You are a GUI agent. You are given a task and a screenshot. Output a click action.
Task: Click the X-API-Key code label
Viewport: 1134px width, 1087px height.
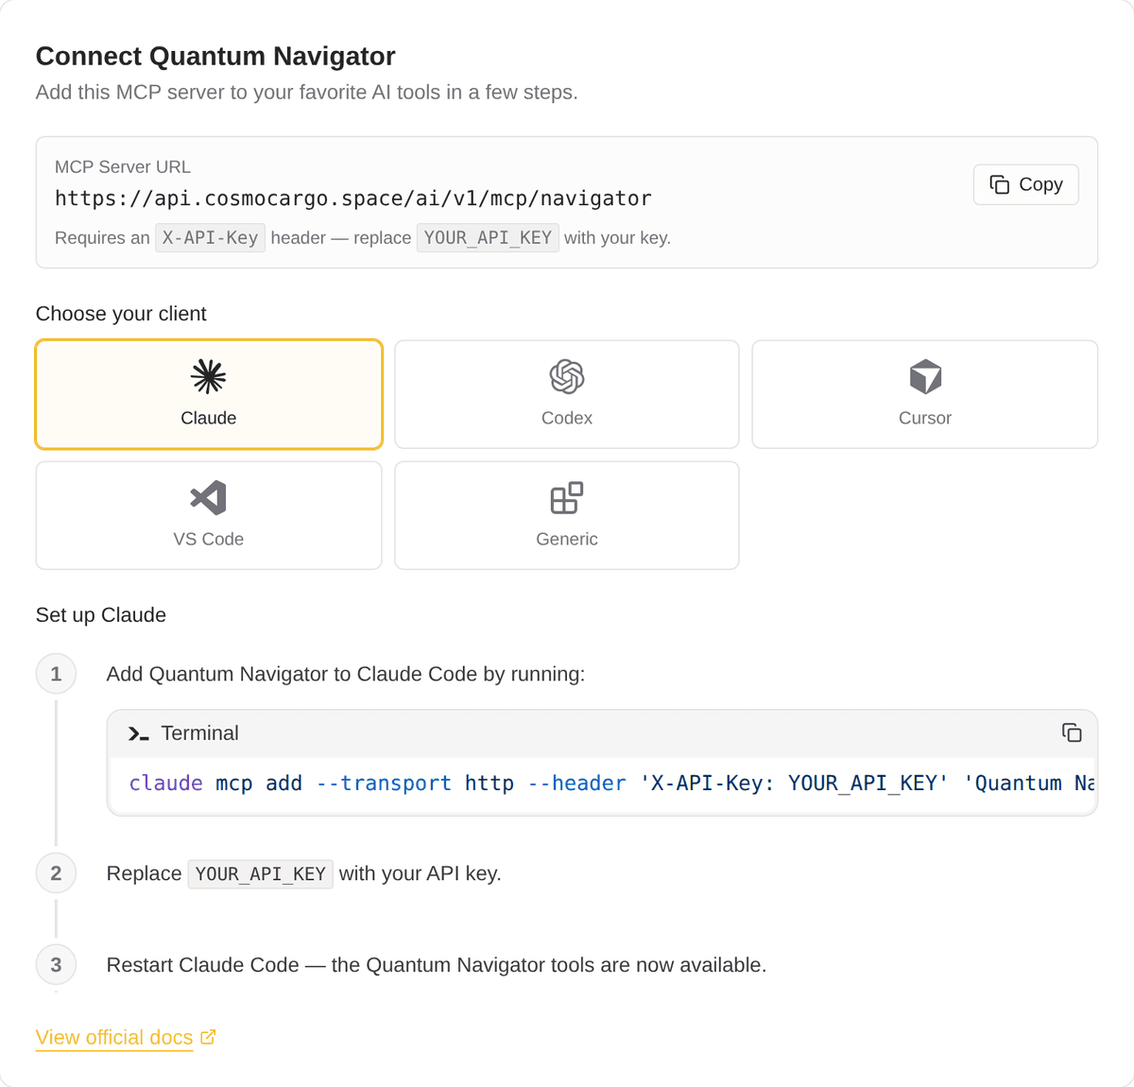(210, 238)
